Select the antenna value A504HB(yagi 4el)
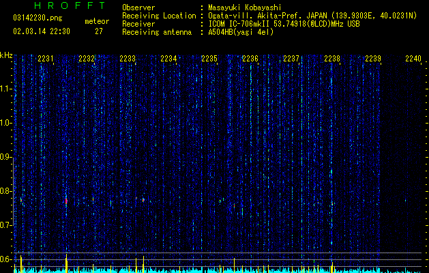 (x=241, y=32)
